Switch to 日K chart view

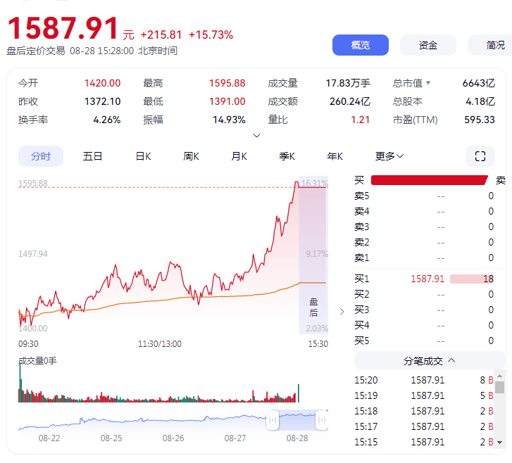(x=144, y=156)
